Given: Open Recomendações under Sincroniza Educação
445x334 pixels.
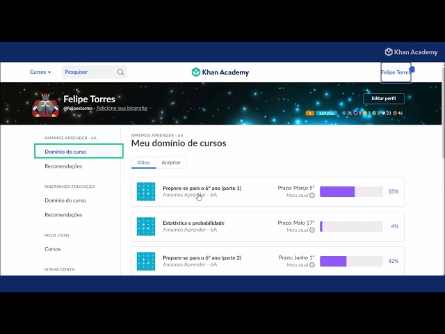Looking at the screenshot, I should click(x=63, y=215).
